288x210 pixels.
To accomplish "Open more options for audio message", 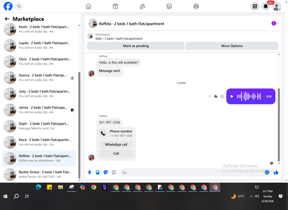I will (209, 96).
